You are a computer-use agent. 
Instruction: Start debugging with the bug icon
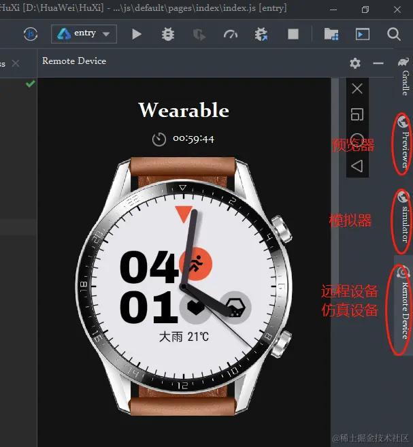click(168, 34)
